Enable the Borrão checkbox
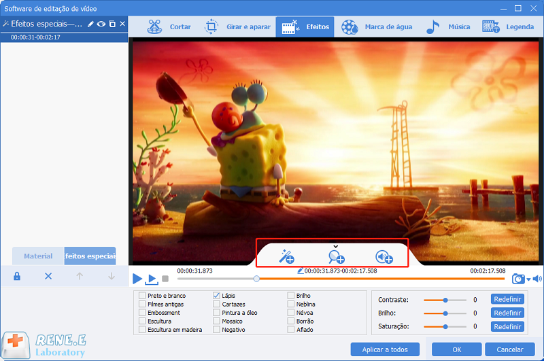 point(291,321)
